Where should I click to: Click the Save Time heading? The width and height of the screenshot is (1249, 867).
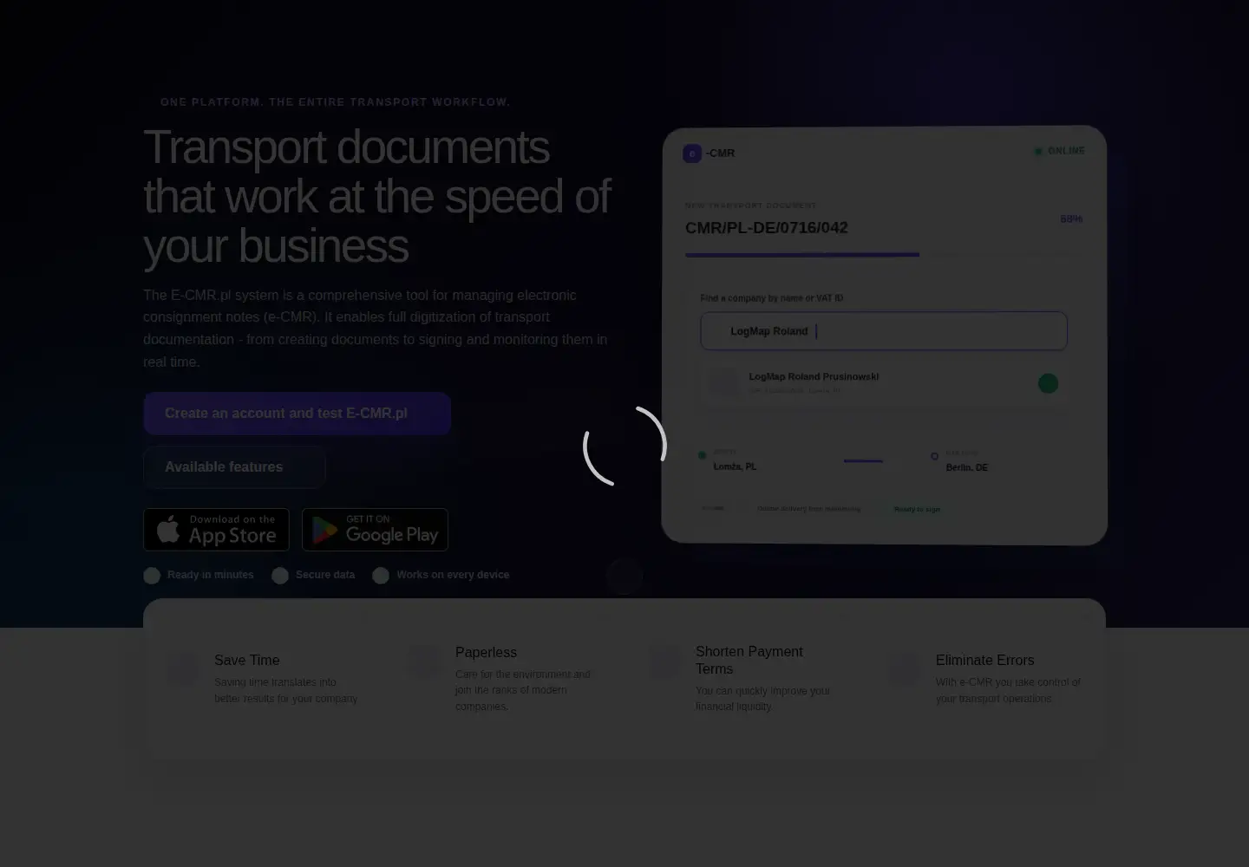click(247, 661)
